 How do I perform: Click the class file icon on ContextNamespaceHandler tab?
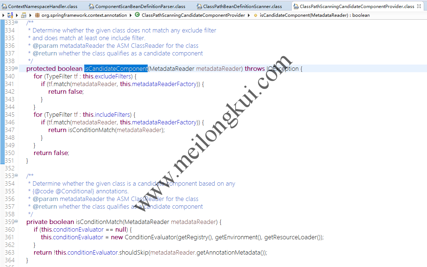tap(4, 7)
